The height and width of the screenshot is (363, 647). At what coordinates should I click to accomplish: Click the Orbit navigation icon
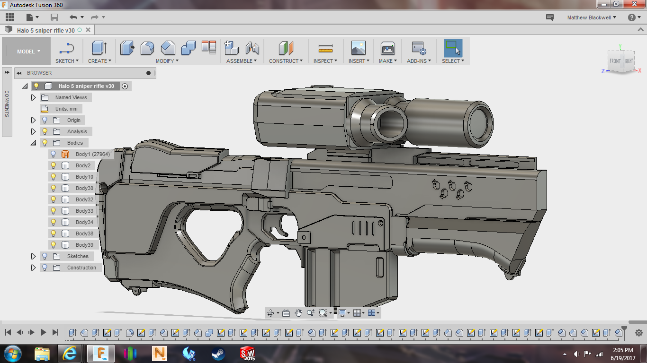(270, 313)
